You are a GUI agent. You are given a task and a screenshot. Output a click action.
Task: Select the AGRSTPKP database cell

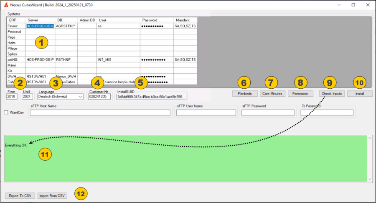[x=66, y=26]
